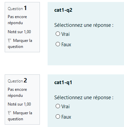Click the cat1-q2 question title
The width and height of the screenshot is (124, 127).
click(63, 10)
